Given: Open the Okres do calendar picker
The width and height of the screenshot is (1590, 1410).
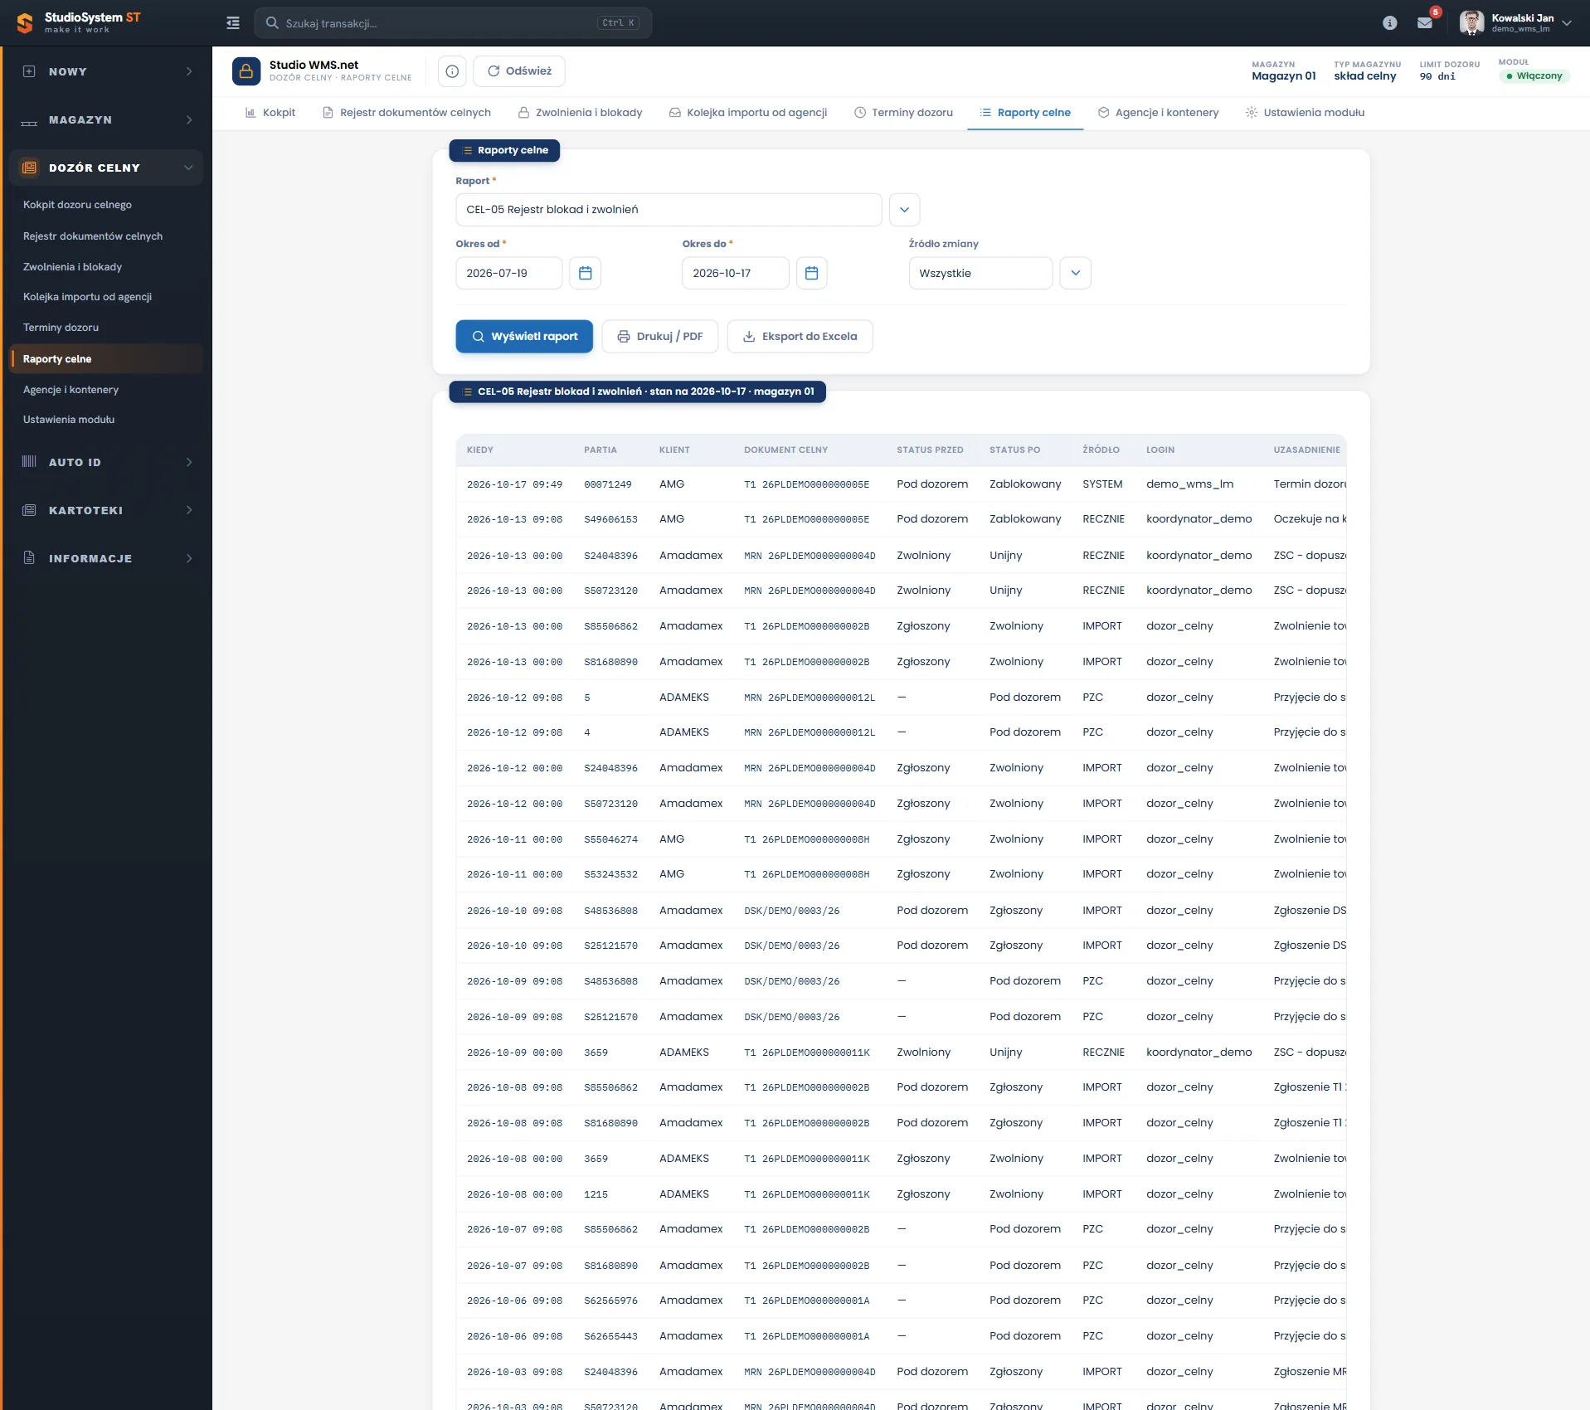Looking at the screenshot, I should coord(812,273).
